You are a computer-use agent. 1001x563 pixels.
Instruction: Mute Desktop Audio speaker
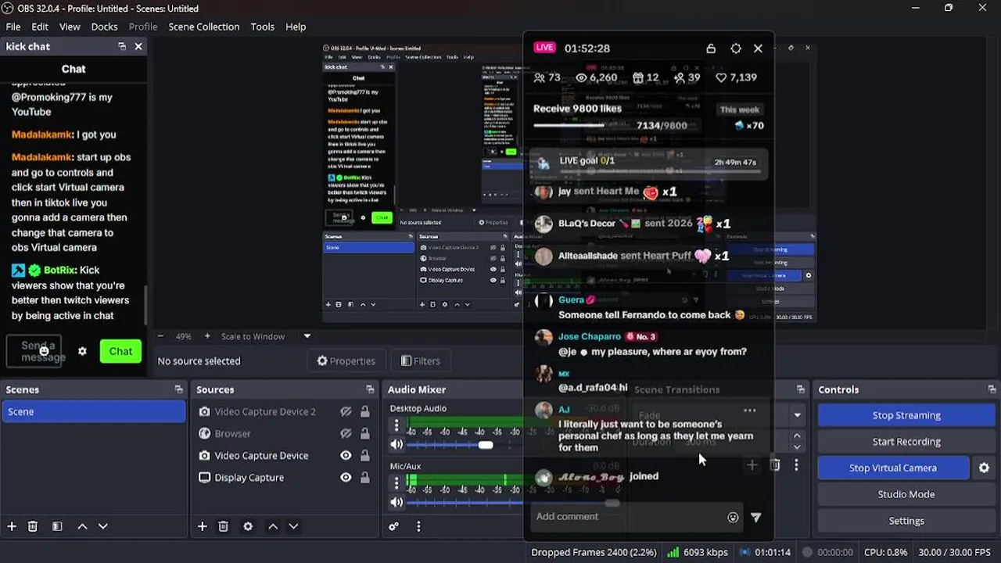point(396,444)
